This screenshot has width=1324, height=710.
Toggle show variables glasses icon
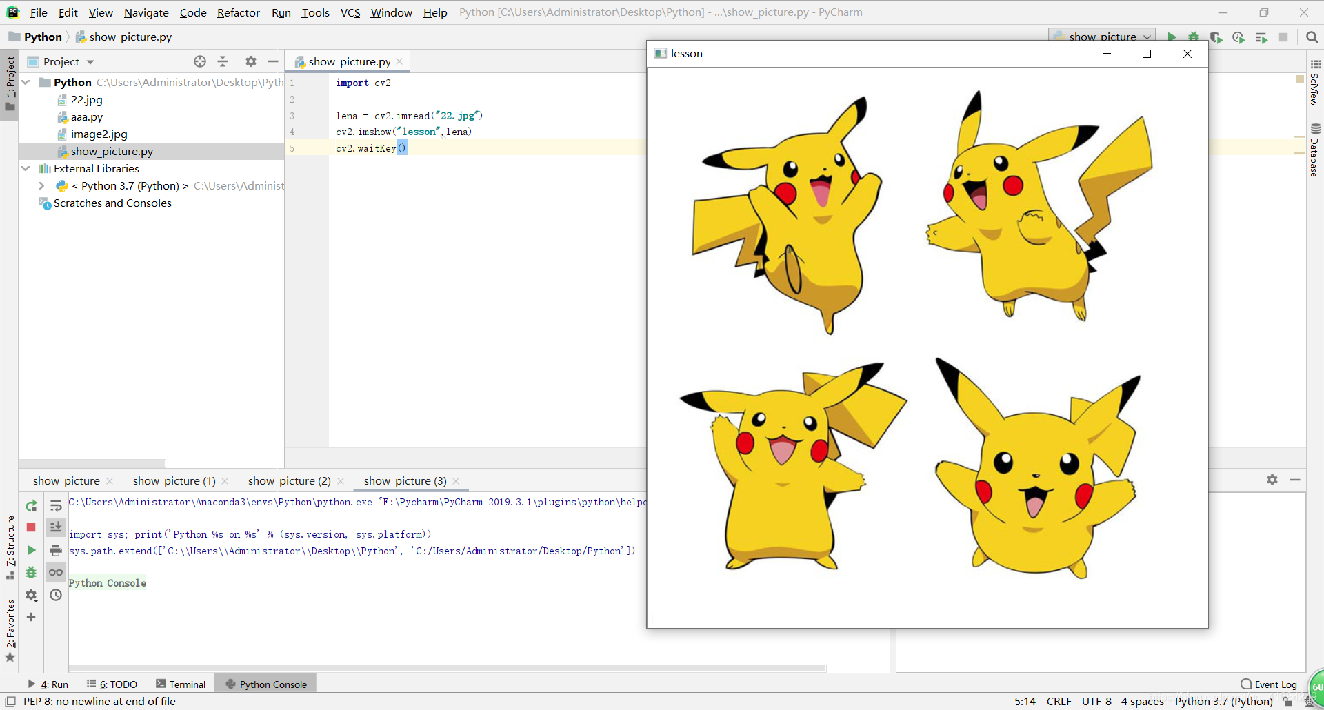click(x=56, y=572)
